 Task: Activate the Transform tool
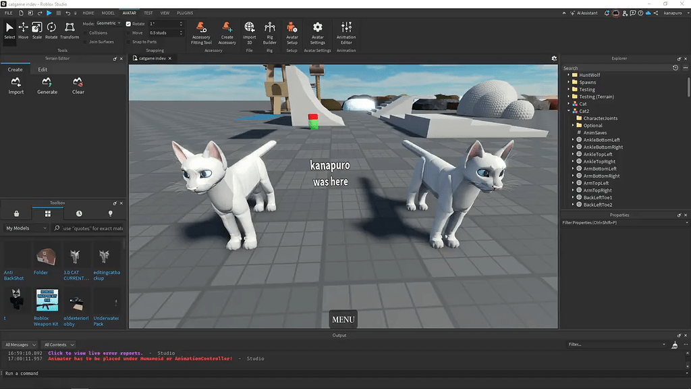[70, 30]
